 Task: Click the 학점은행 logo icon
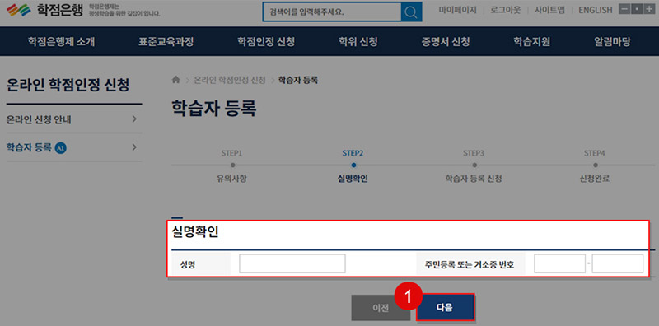click(19, 10)
